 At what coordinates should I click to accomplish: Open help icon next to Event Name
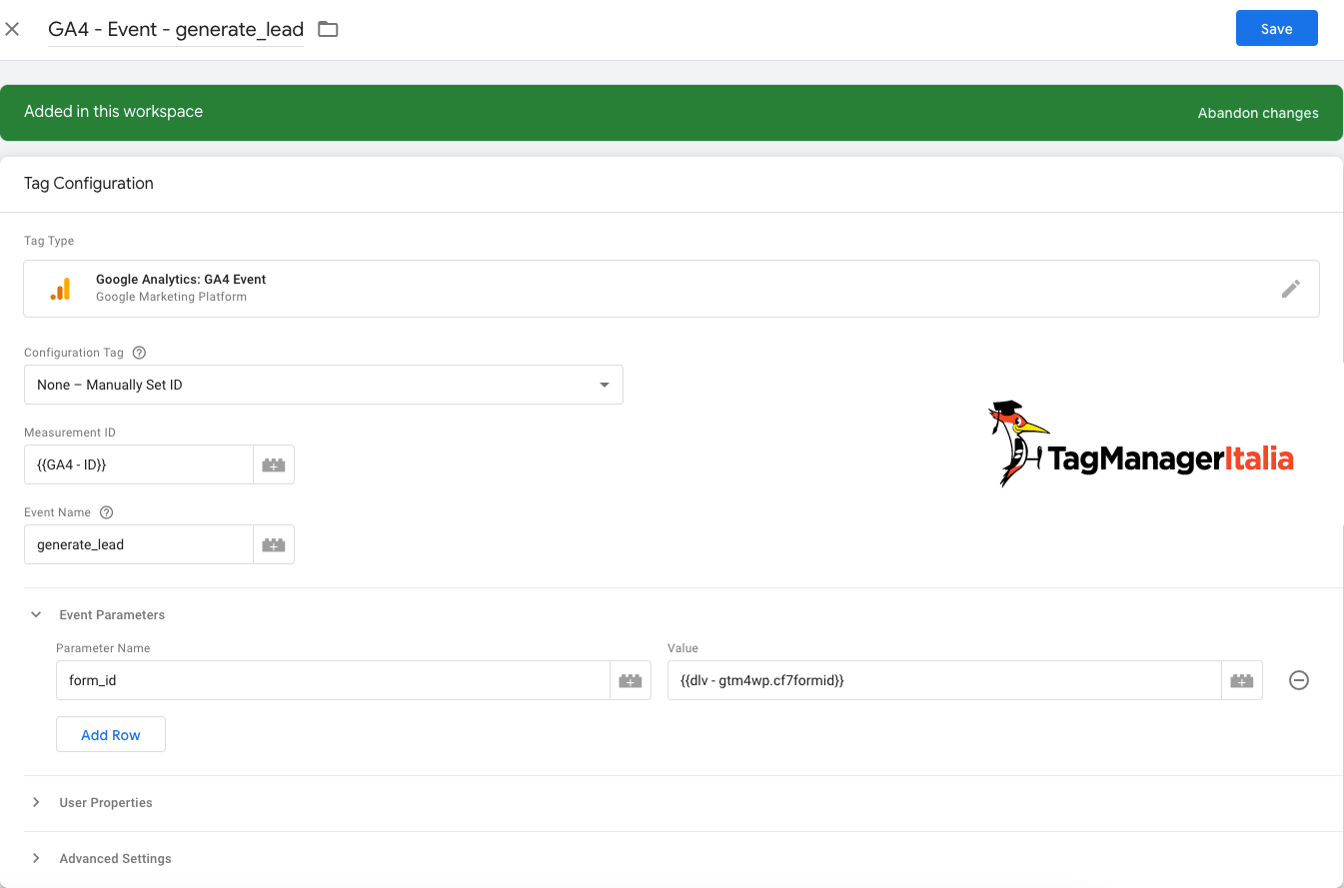point(107,512)
